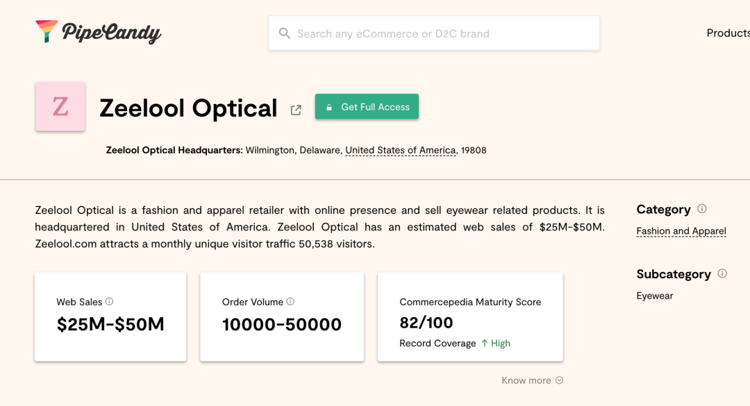Click the Eyewear subcategory text
Image resolution: width=750 pixels, height=406 pixels.
click(x=654, y=296)
